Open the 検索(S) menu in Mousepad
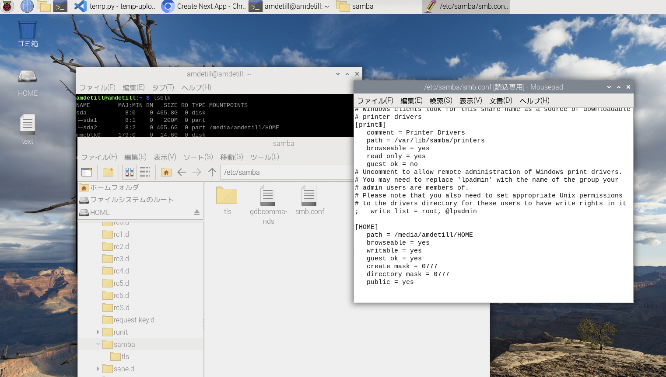 click(x=441, y=100)
